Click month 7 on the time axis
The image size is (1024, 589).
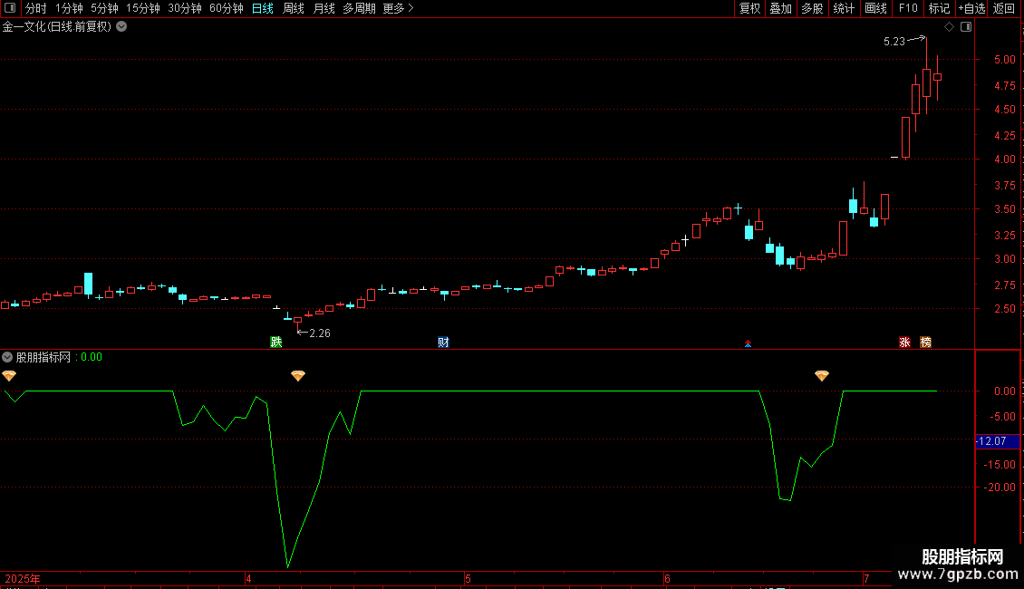tap(866, 578)
